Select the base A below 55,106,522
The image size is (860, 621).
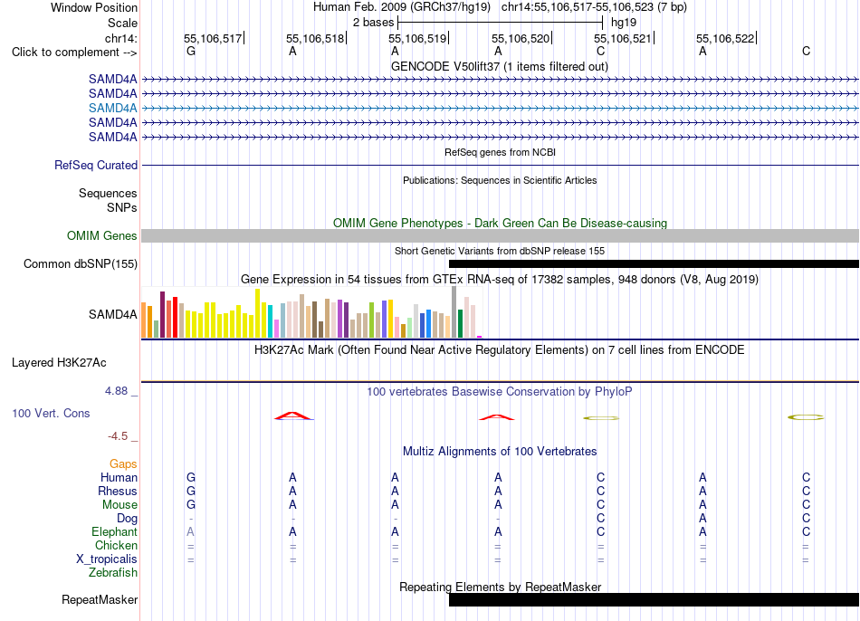point(702,51)
